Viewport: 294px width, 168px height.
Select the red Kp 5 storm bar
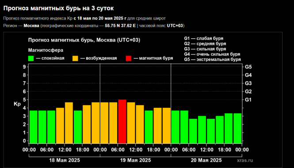coord(122,121)
